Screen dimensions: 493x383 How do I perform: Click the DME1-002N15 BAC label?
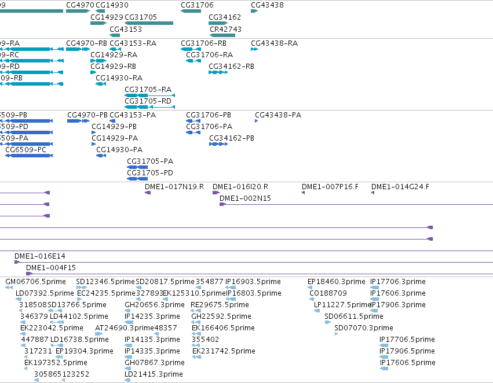(x=245, y=198)
